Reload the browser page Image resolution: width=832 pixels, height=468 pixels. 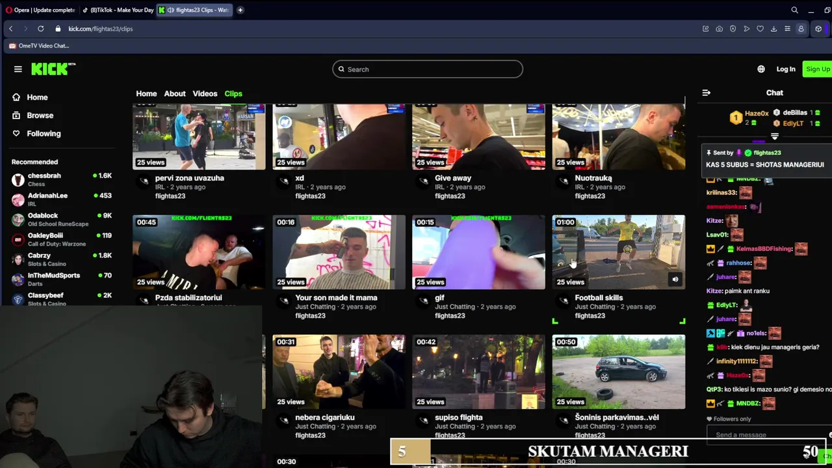pos(40,29)
